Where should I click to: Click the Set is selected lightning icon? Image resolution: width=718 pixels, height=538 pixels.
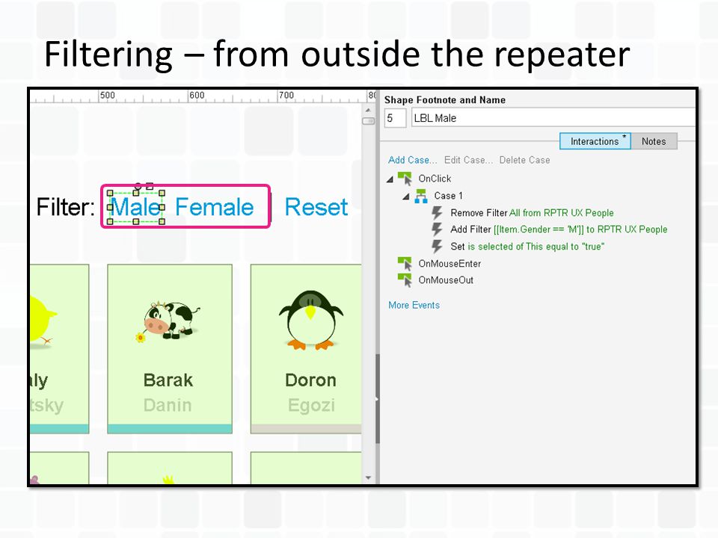438,247
